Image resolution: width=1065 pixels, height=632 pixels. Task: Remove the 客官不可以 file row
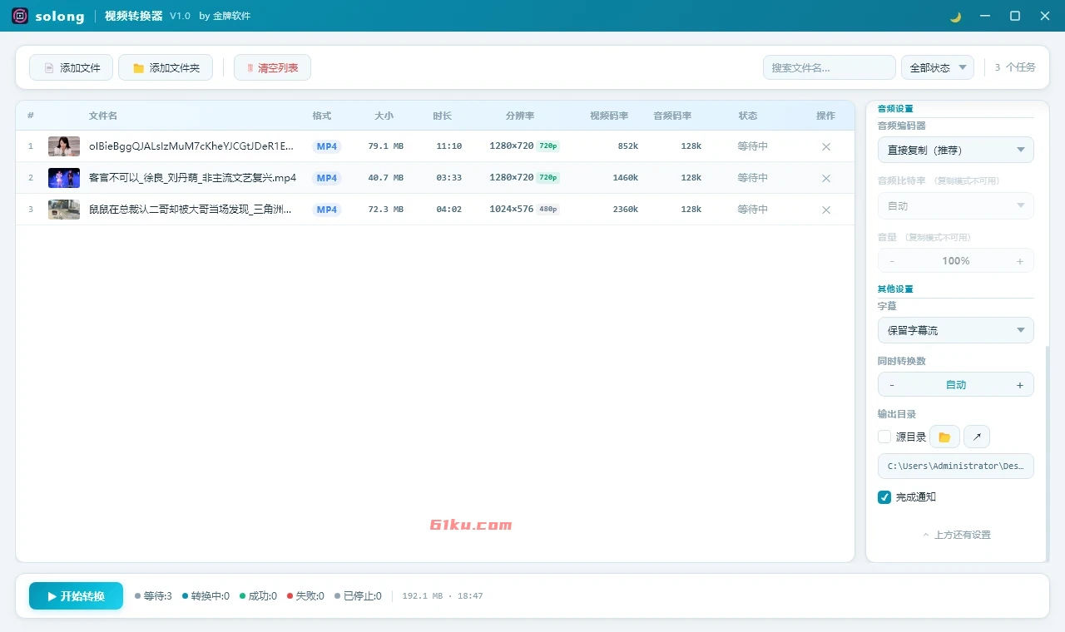point(826,178)
